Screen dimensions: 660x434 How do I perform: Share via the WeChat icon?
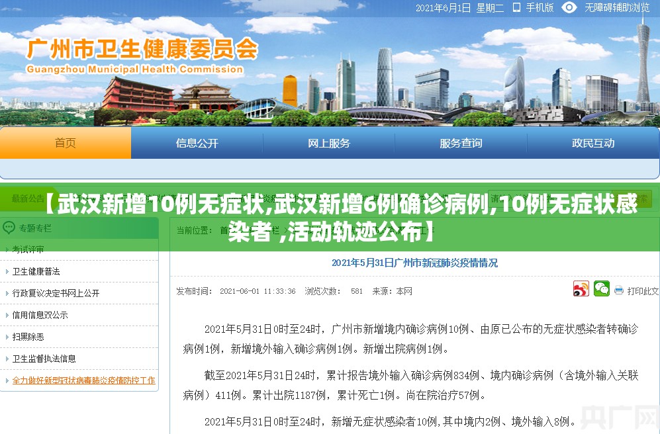coord(602,289)
